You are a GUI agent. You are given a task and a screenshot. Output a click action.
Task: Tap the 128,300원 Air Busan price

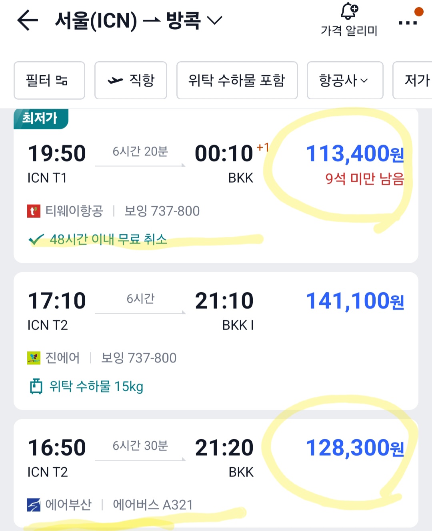click(354, 448)
